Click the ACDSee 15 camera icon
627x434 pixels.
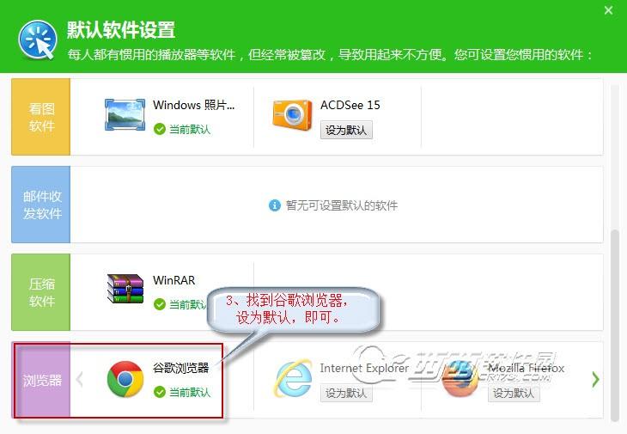click(x=292, y=115)
